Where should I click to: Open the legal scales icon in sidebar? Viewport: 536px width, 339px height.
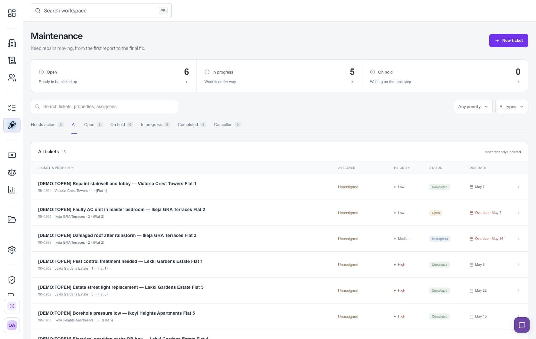coord(12,172)
